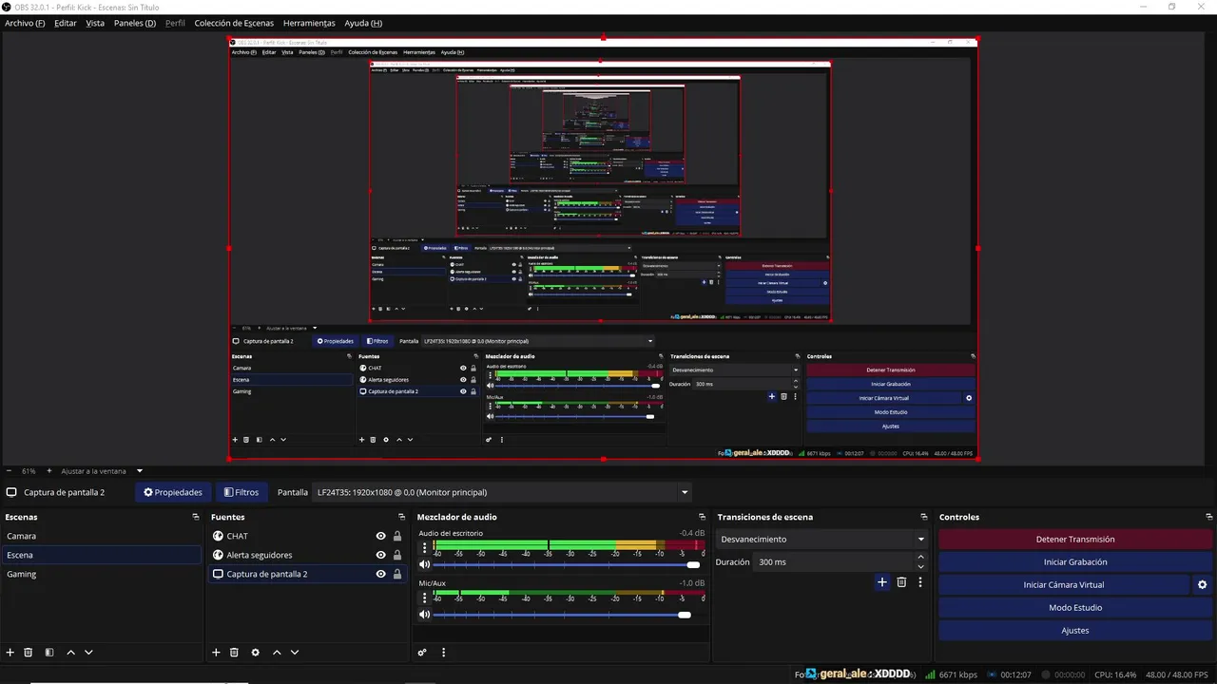Open the Herramientas menu

(x=309, y=23)
